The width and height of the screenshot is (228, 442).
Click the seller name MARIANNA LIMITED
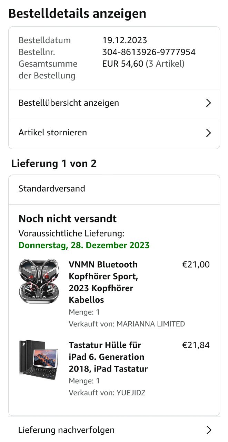pos(151,324)
